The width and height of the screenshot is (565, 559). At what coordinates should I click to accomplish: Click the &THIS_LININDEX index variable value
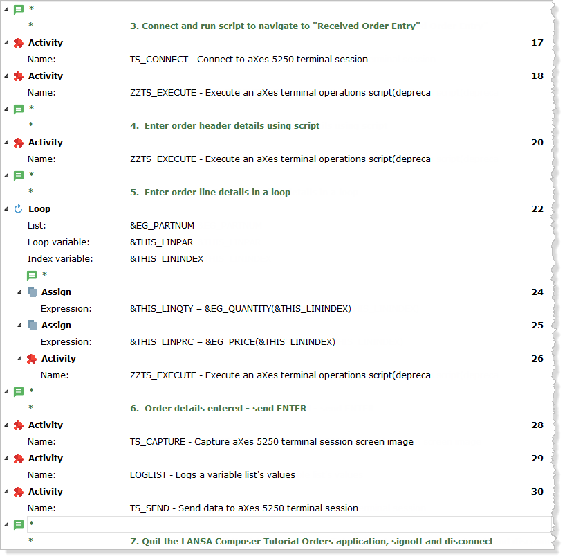pyautogui.click(x=167, y=259)
